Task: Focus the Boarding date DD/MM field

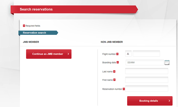Action: click(x=144, y=62)
